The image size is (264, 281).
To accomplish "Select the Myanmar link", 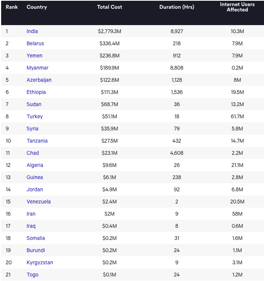I will [38, 68].
